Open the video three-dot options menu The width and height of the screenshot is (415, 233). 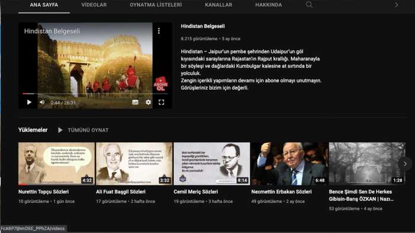(x=159, y=31)
